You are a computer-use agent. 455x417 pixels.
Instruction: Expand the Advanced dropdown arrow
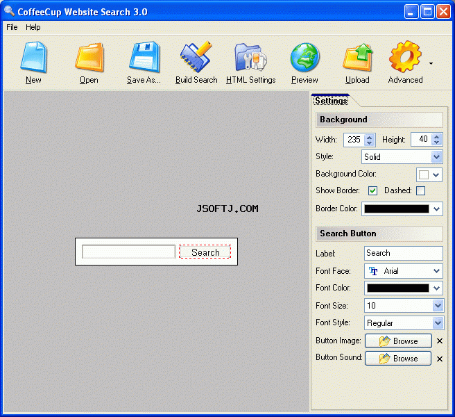coord(431,63)
